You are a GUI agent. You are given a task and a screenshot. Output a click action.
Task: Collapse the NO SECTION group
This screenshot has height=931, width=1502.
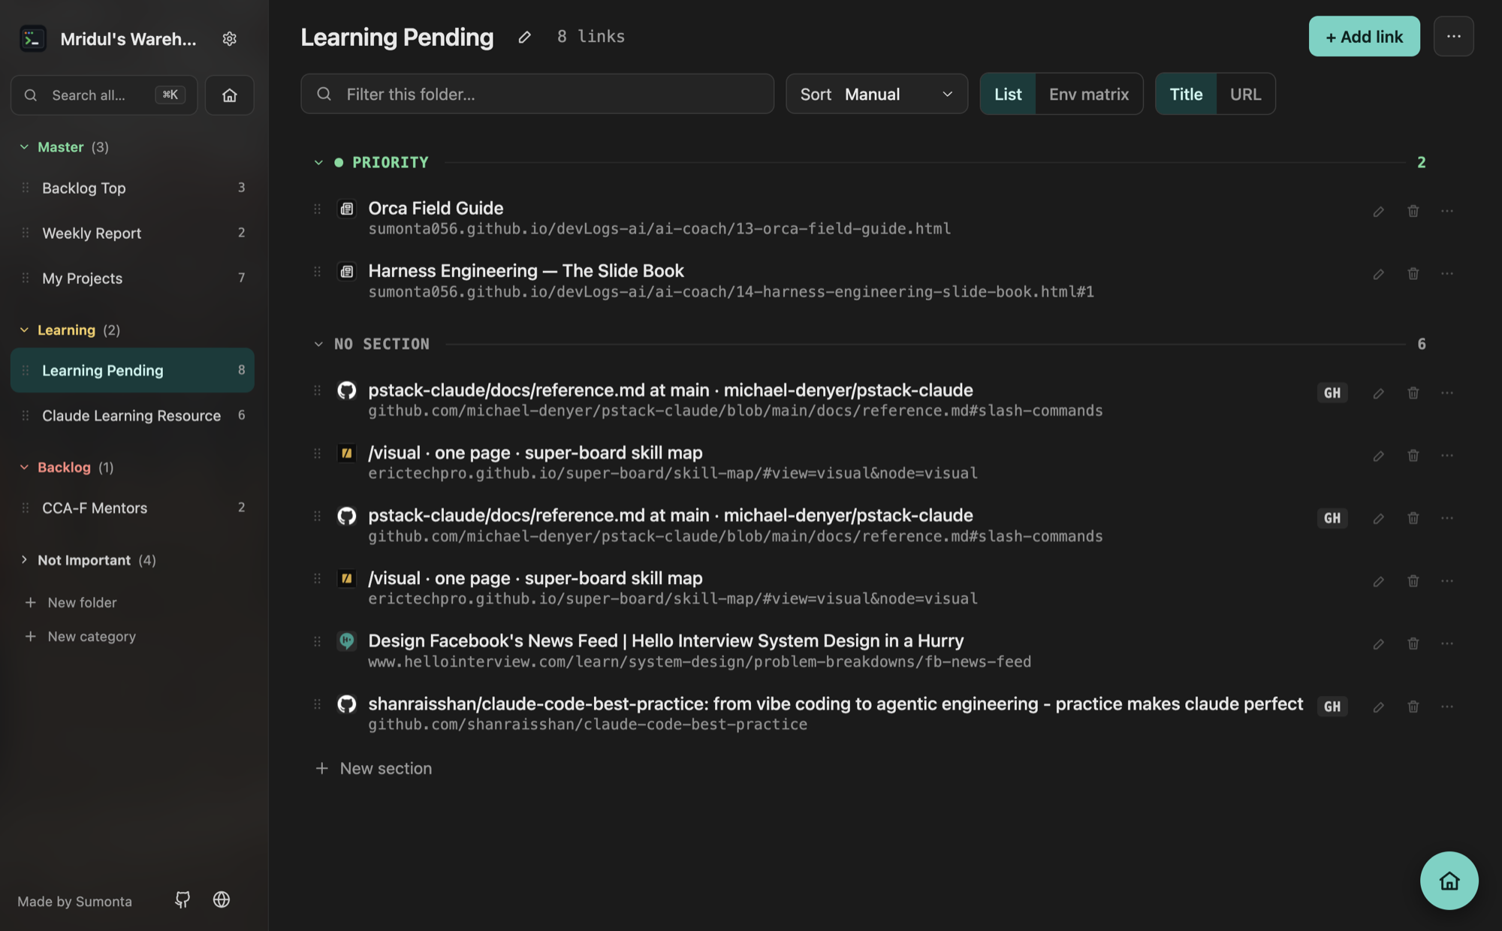(318, 344)
